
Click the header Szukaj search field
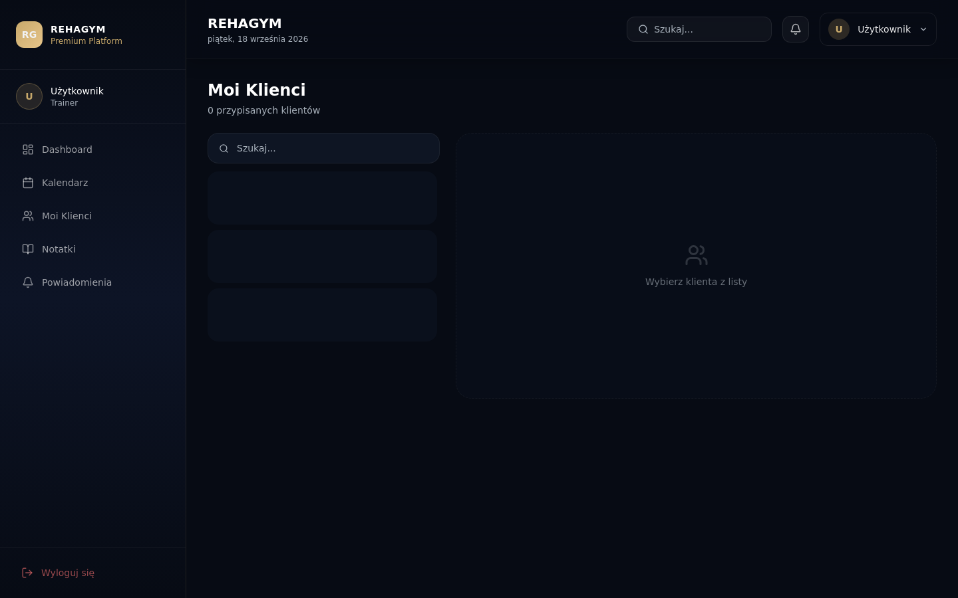click(x=699, y=29)
